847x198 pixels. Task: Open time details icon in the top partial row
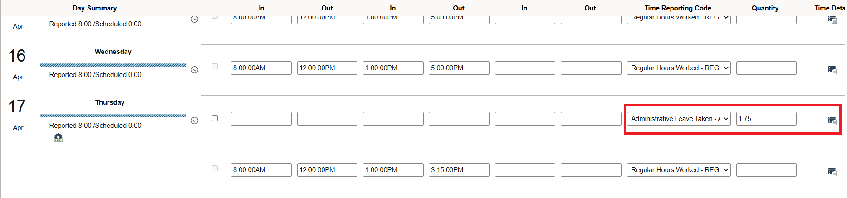(832, 19)
